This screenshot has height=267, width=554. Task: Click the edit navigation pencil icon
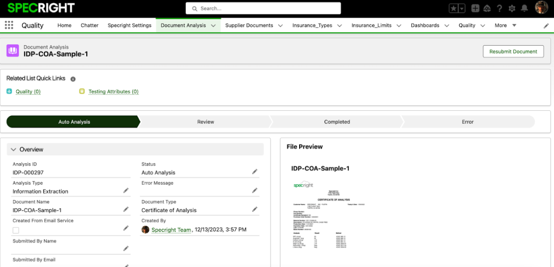[546, 26]
